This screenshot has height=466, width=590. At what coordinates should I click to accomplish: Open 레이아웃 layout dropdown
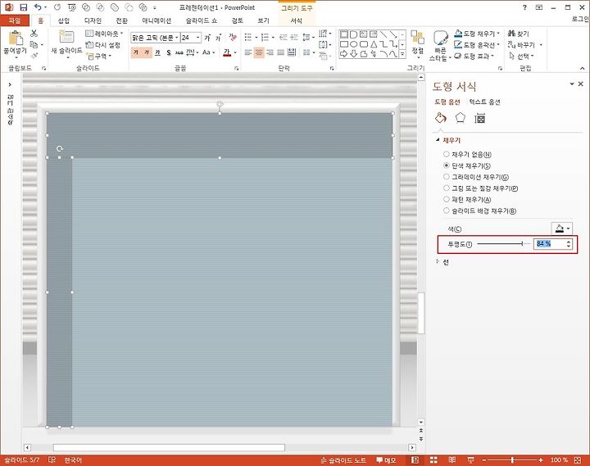tap(104, 34)
